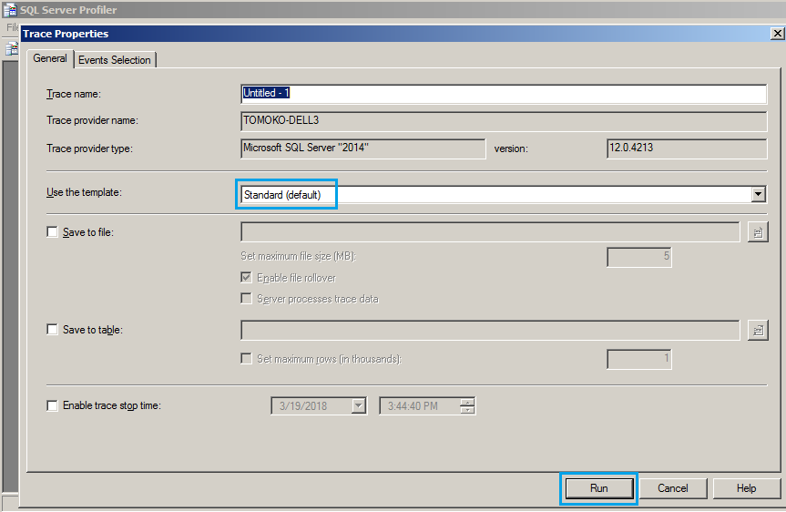Tick the Set maximum rows checkbox
This screenshot has height=512, width=786.
pyautogui.click(x=247, y=359)
